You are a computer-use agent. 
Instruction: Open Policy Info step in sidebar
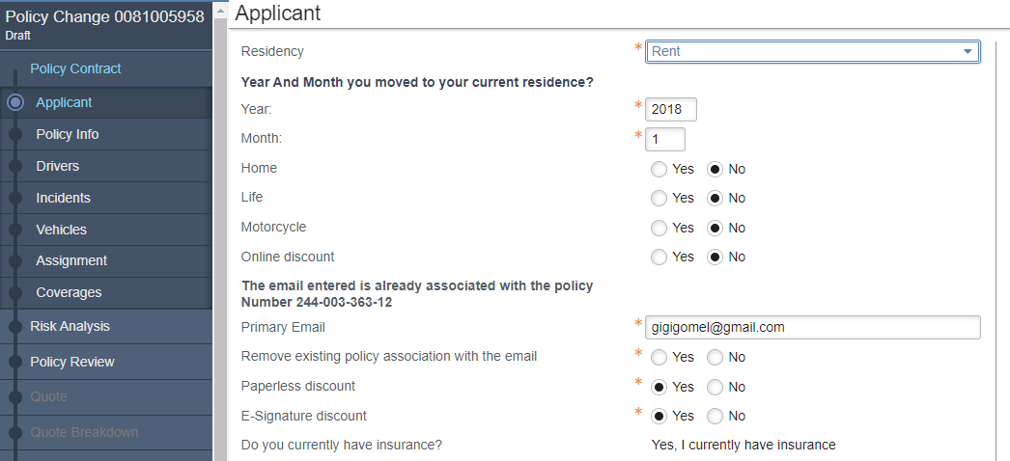pyautogui.click(x=68, y=134)
